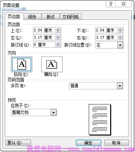Image resolution: width=135 pixels, height=152 pixels.
Task: Click the 下 bottom margin input field
Action: [106, 30]
